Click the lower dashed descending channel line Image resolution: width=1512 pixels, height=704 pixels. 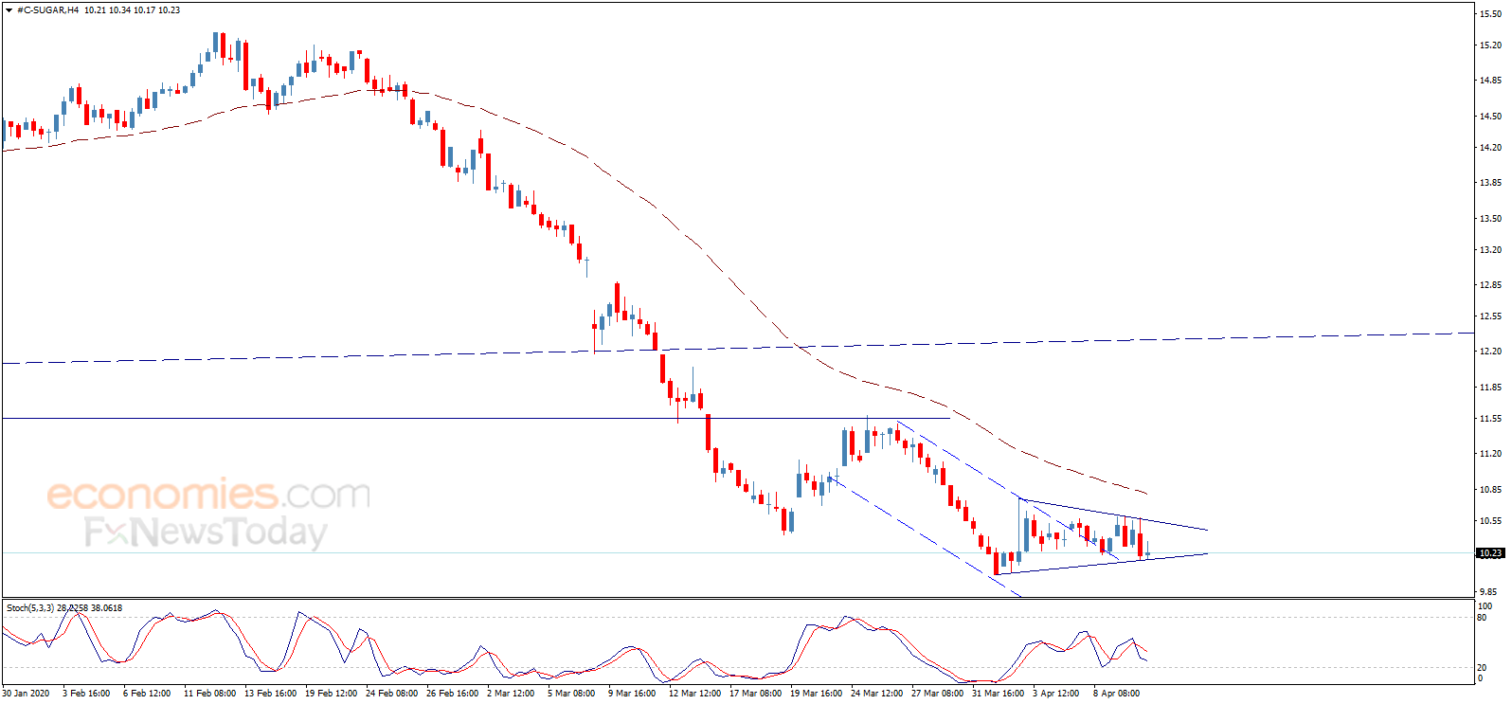click(x=925, y=537)
